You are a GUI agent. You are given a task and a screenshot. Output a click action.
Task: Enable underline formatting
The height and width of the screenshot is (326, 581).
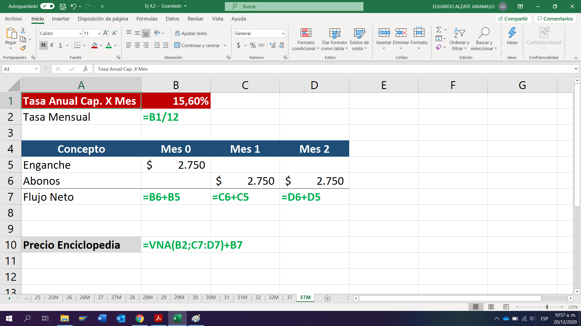pos(60,45)
